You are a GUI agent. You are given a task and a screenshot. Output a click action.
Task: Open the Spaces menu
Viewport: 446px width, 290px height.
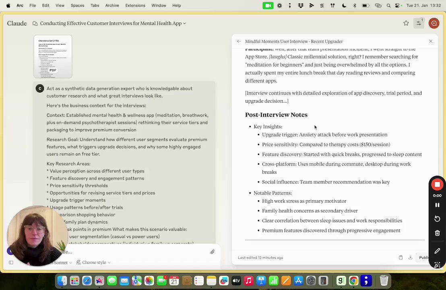click(77, 5)
